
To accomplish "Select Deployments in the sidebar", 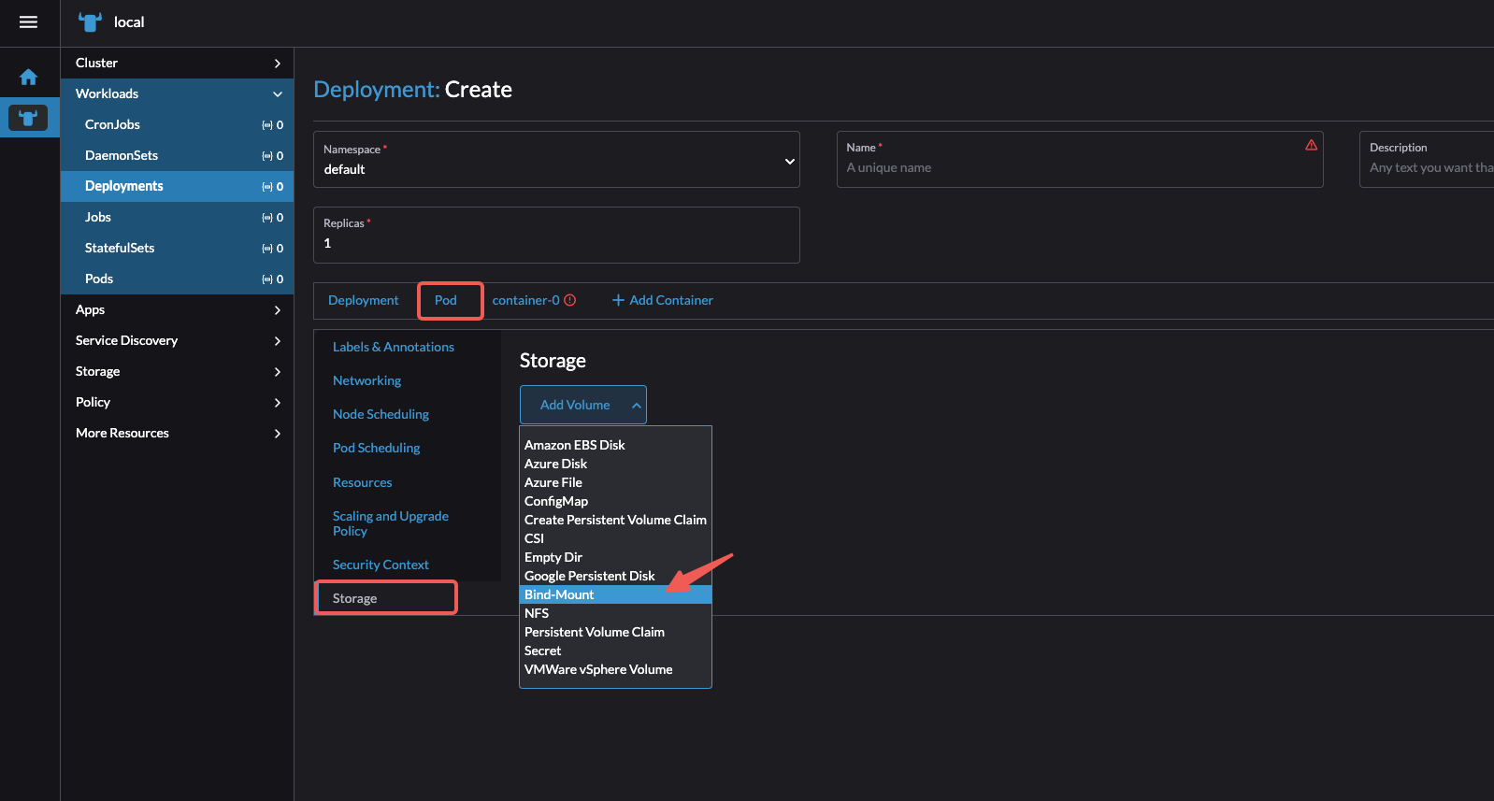I will coord(178,186).
